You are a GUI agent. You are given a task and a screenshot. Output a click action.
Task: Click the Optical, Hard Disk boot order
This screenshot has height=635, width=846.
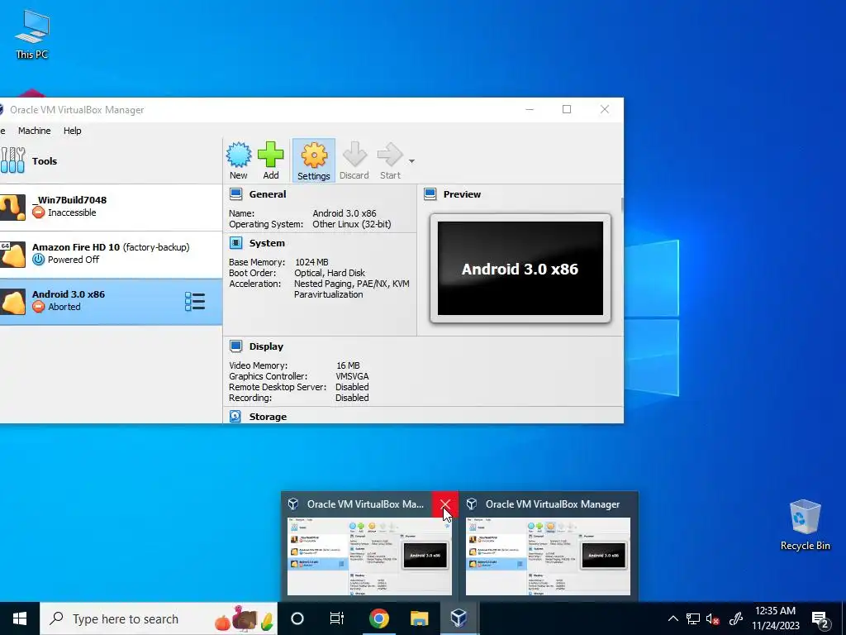pos(330,273)
